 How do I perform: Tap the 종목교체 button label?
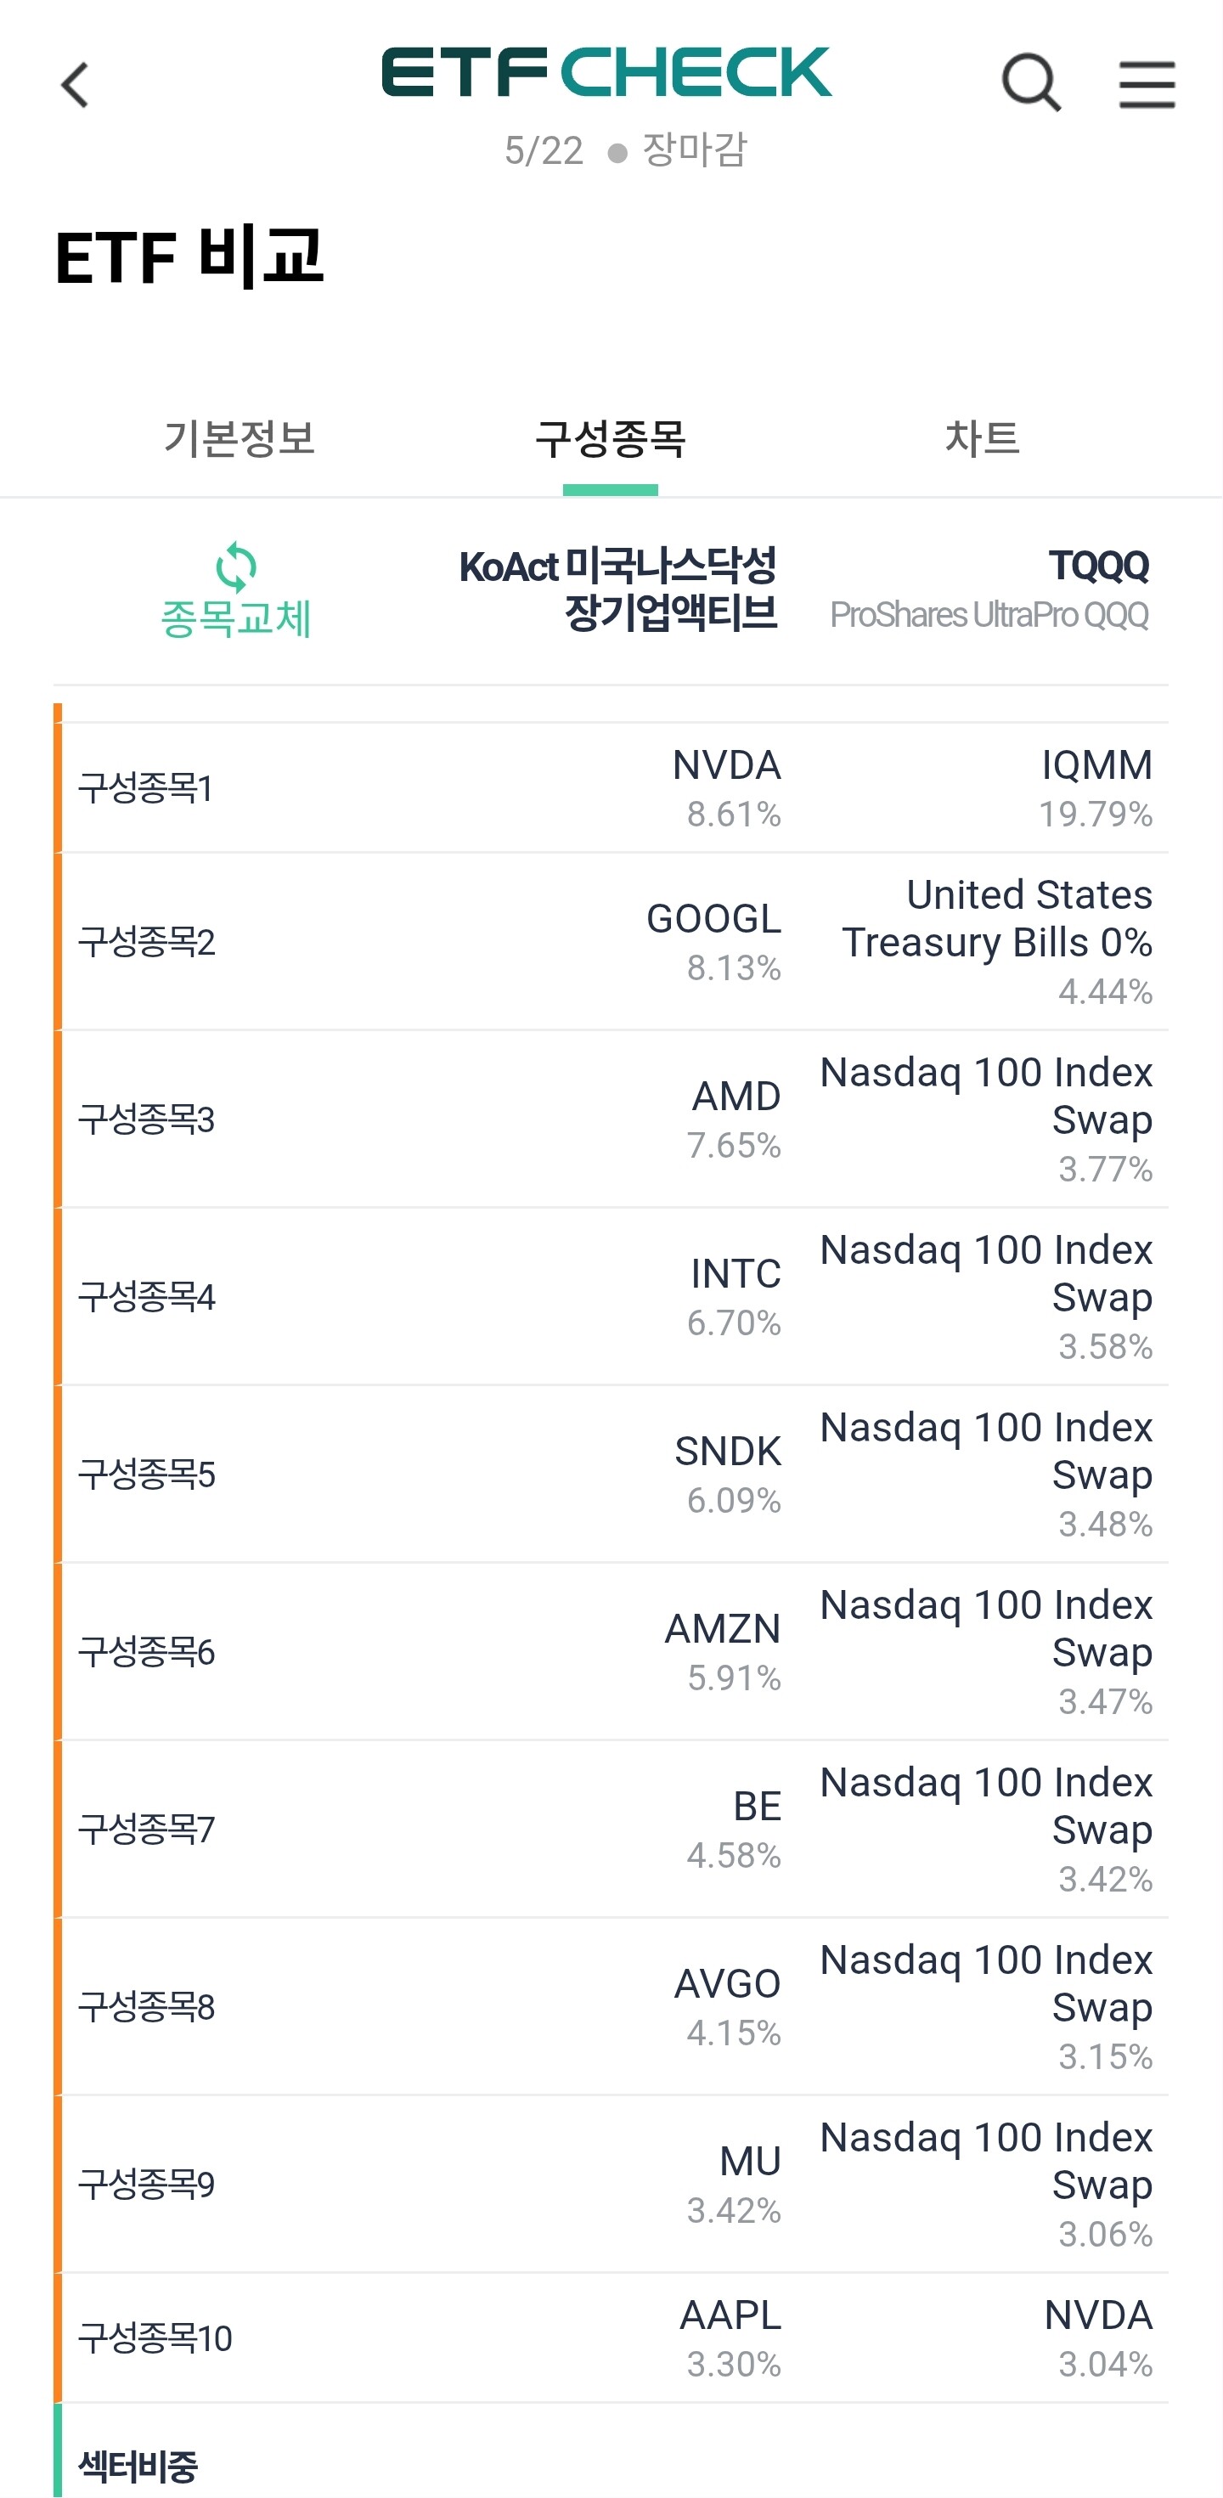point(235,618)
